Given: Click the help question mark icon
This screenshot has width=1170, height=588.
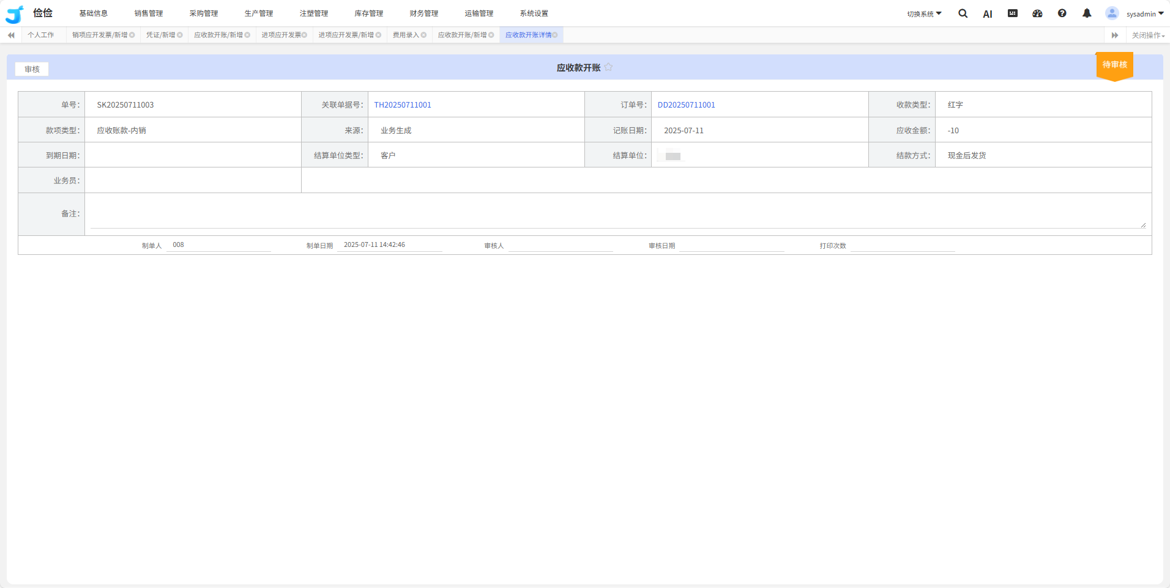Looking at the screenshot, I should pyautogui.click(x=1062, y=13).
